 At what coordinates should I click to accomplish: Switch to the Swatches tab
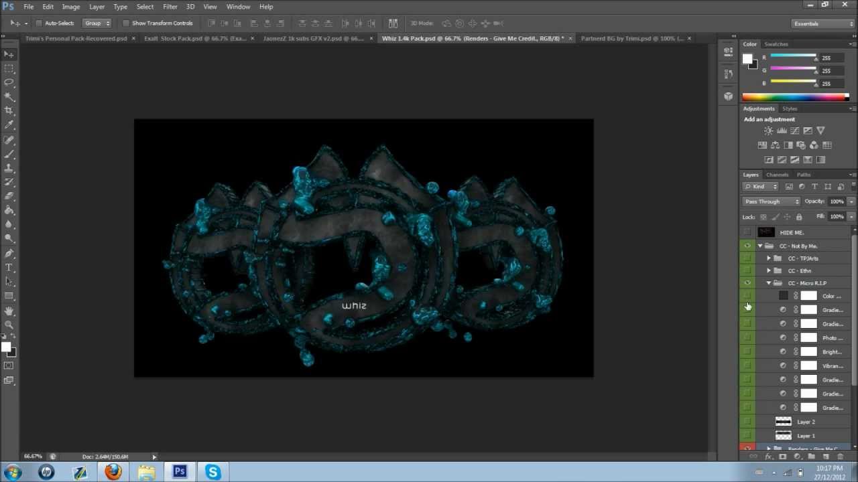coord(776,44)
